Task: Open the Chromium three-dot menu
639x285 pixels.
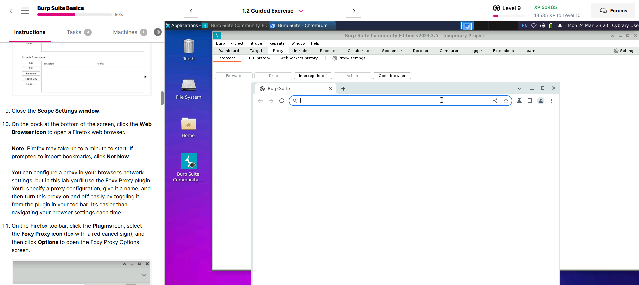Action: [551, 101]
